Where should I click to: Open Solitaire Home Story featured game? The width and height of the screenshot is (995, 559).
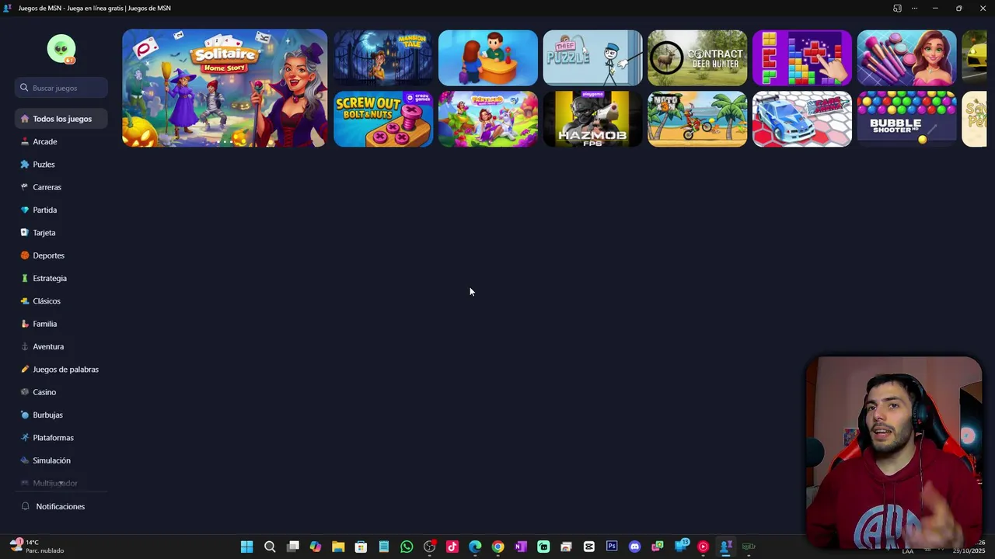225,88
